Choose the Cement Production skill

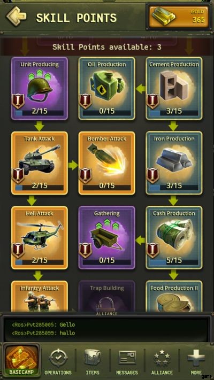[x=174, y=89]
